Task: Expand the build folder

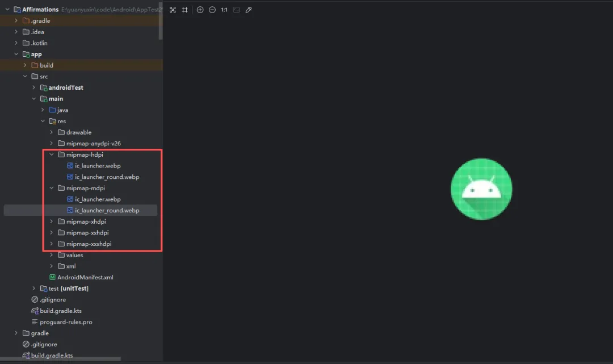Action: tap(25, 65)
